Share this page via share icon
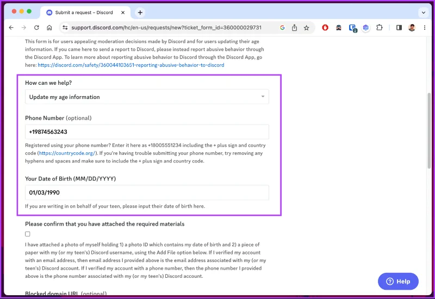Viewport: 435px width, 299px height. [x=294, y=28]
